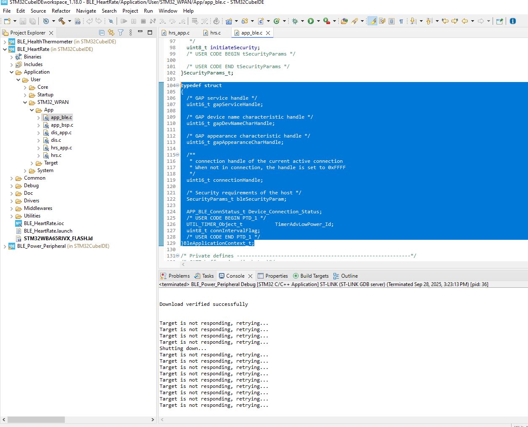528x427 pixels.
Task: Select BLE_HeartRate.ioc in the tree
Action: (x=44, y=223)
